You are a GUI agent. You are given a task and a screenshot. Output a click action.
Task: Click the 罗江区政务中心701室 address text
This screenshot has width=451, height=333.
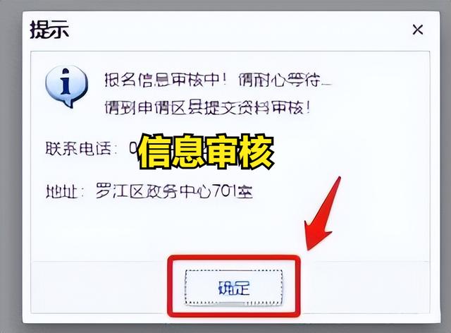[174, 191]
